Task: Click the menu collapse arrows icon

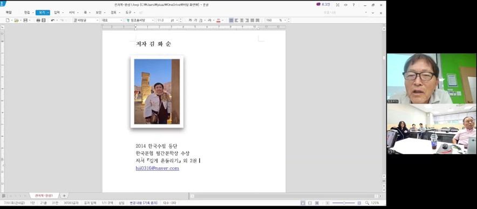Action: (x=345, y=5)
